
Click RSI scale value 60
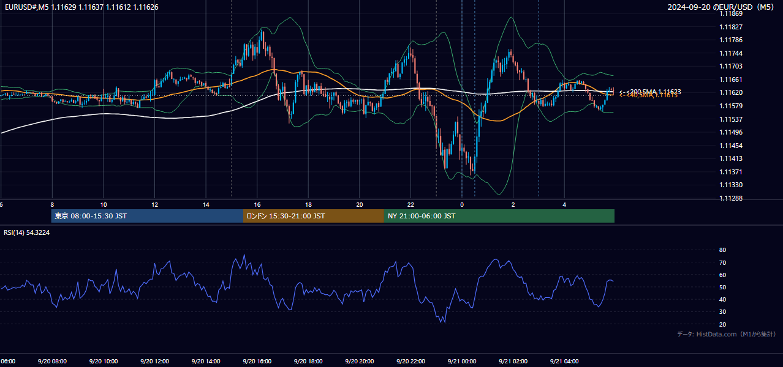point(723,275)
